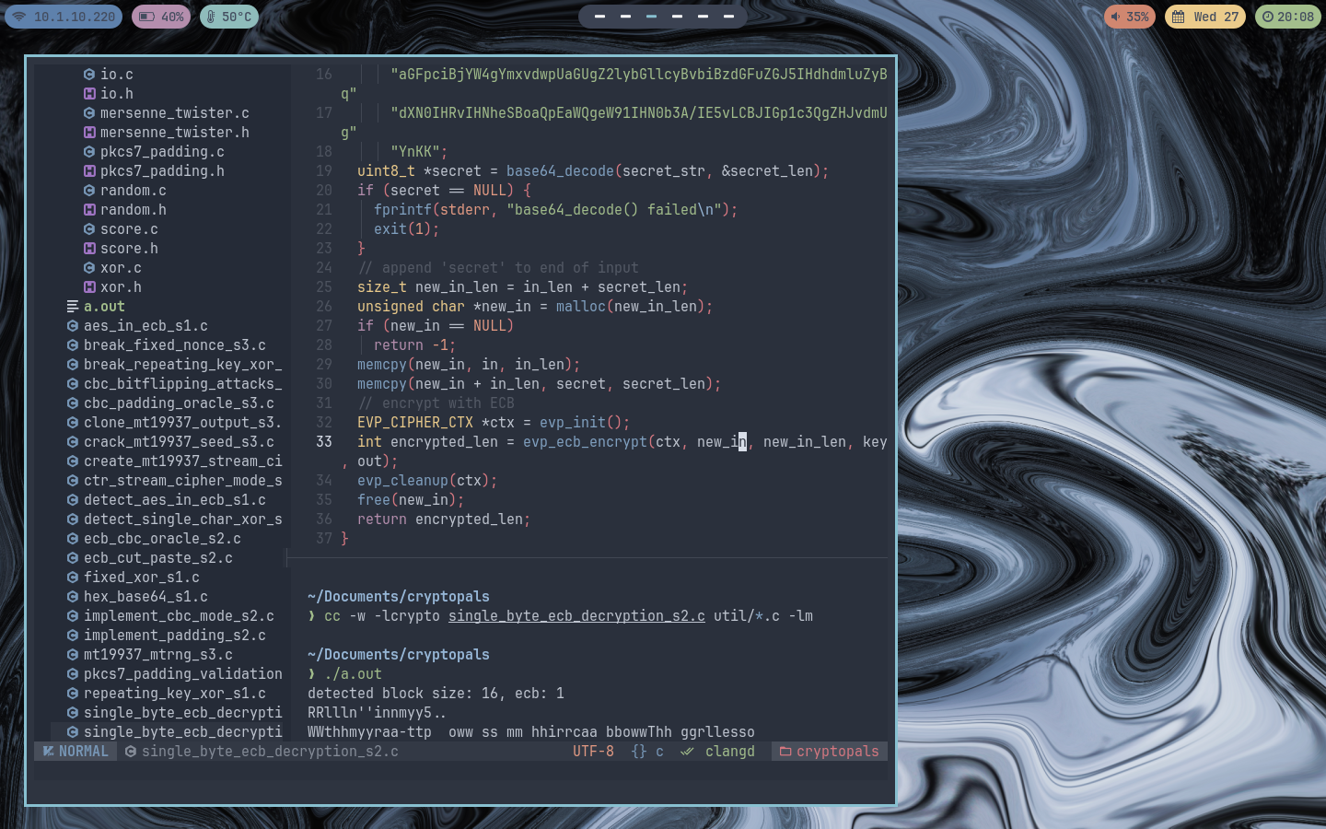The height and width of the screenshot is (829, 1326).
Task: Click UTF-8 encoding in statusline
Action: (x=593, y=752)
